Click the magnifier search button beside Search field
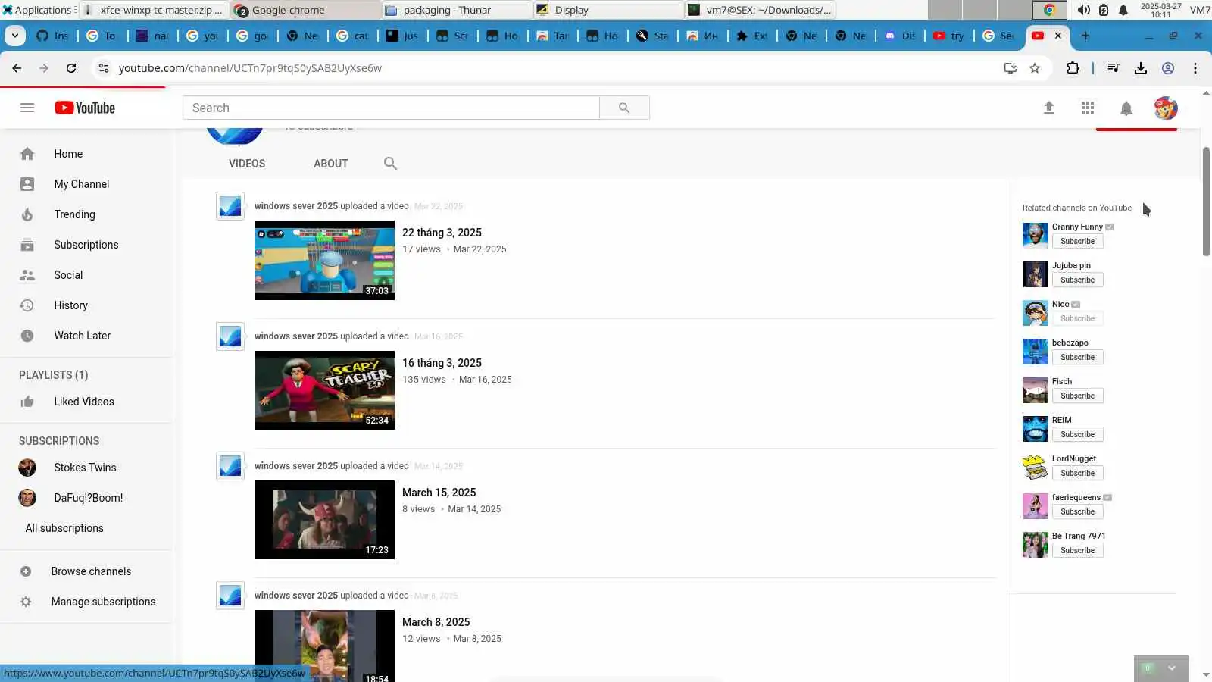Viewport: 1212px width, 682px height. point(624,108)
